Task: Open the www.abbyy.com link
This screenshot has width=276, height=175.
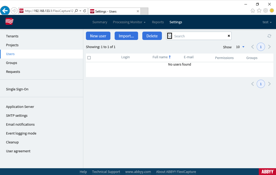Action: pos(138,172)
